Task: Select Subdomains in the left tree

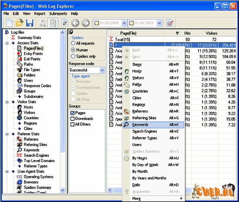Action: 33,97
